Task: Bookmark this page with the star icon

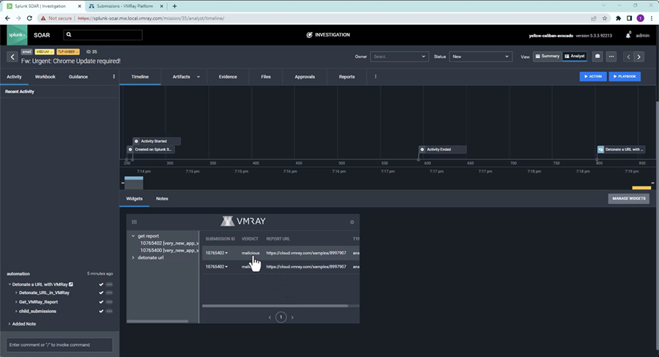Action: pyautogui.click(x=605, y=18)
